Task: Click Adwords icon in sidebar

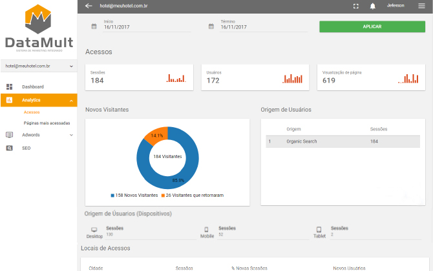Action: pos(10,135)
